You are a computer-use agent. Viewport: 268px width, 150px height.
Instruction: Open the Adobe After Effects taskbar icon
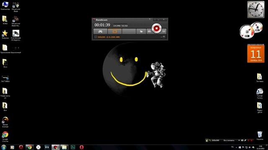pos(73,147)
